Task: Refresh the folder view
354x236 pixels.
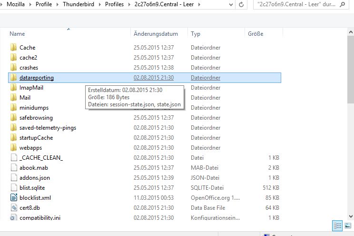Action: (x=241, y=4)
